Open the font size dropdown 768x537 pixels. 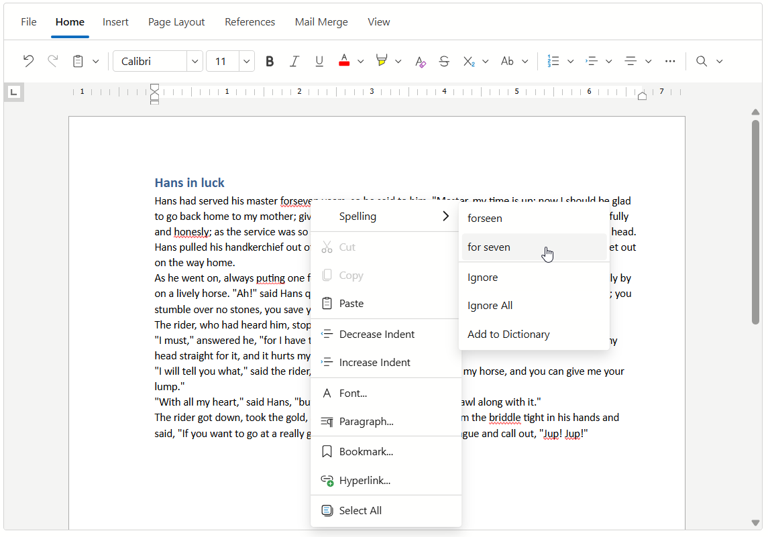tap(245, 61)
